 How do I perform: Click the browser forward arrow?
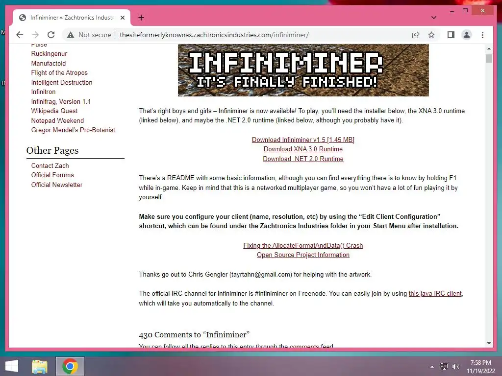[35, 35]
